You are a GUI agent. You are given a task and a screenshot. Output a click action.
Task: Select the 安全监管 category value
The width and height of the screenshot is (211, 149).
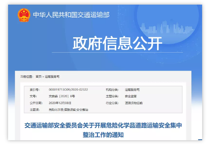[131, 96]
